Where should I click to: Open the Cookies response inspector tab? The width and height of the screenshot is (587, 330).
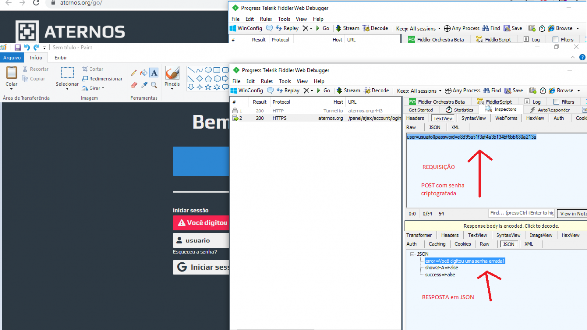[463, 244]
